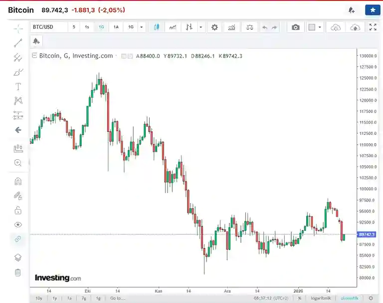Enable logaritmik scale
Screen dimensions: 383x303
pyautogui.click(x=321, y=298)
